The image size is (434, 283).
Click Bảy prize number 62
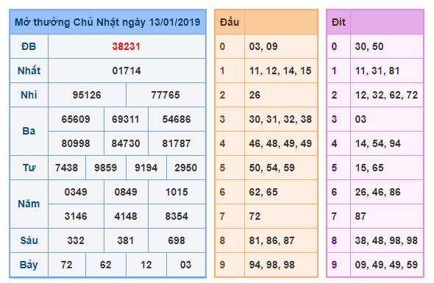click(x=105, y=265)
